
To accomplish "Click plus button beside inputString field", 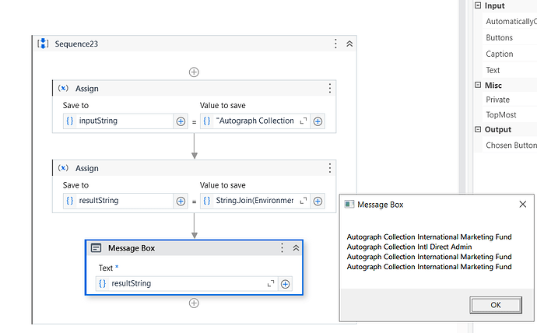I will 181,121.
